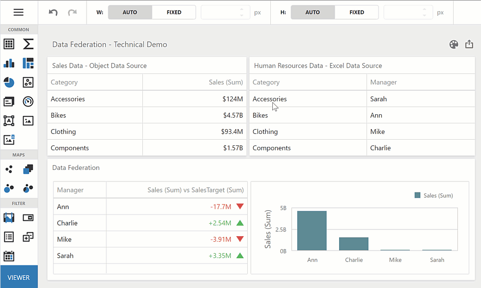Select the Gauge item icon
The image size is (481, 288).
(x=28, y=101)
